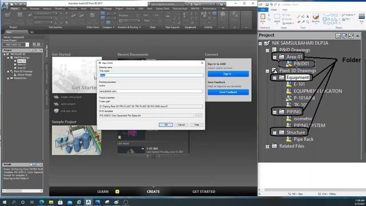The width and height of the screenshot is (366, 206).
Task: Click the AutoCAD keyword search box
Action: tap(166, 4)
